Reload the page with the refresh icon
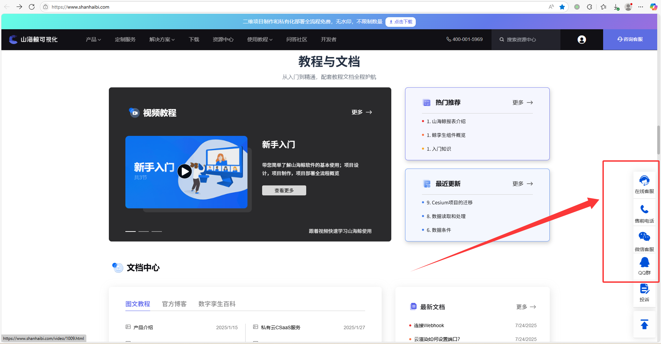Viewport: 661px width, 344px height. pos(32,7)
